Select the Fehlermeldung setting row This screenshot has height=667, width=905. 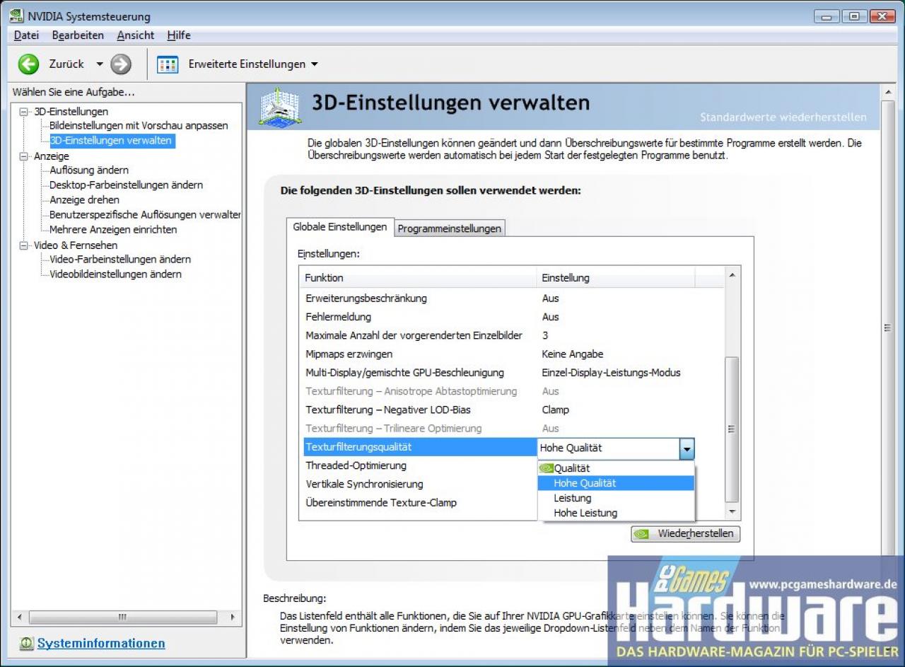(512, 317)
